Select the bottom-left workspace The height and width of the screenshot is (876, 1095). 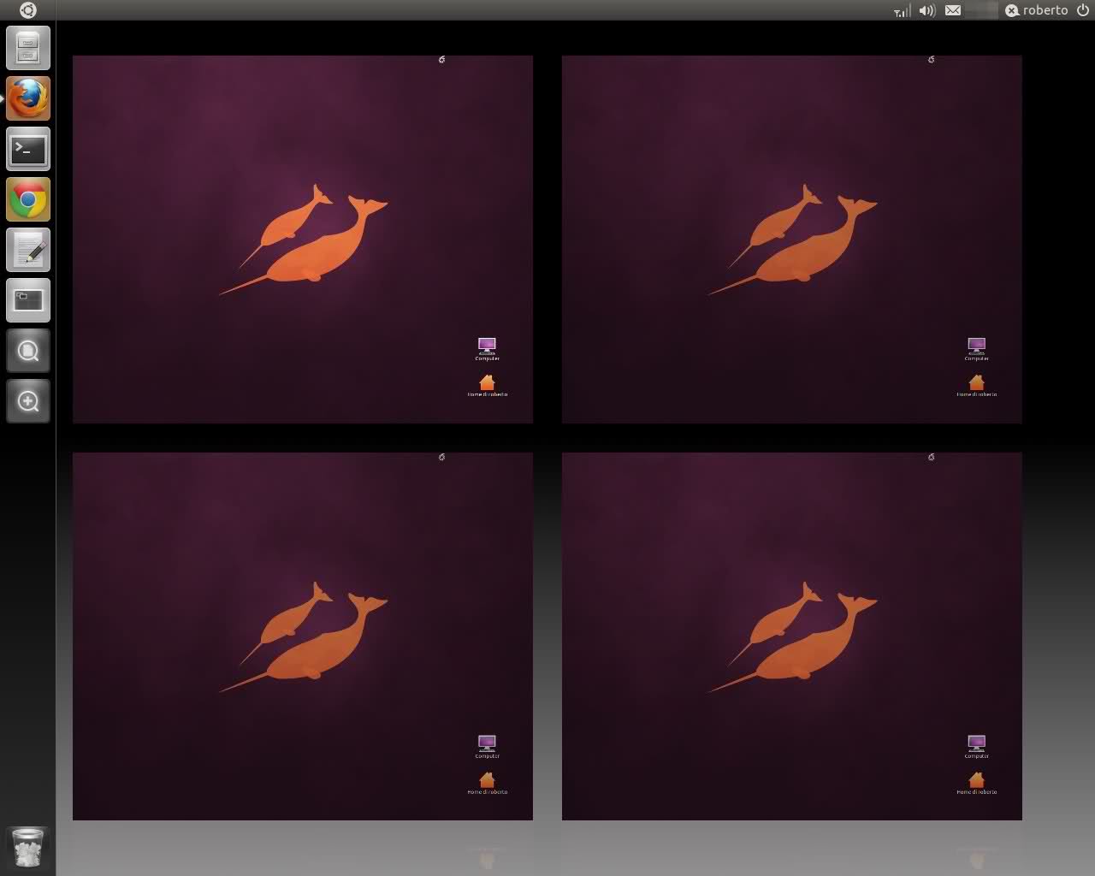302,636
